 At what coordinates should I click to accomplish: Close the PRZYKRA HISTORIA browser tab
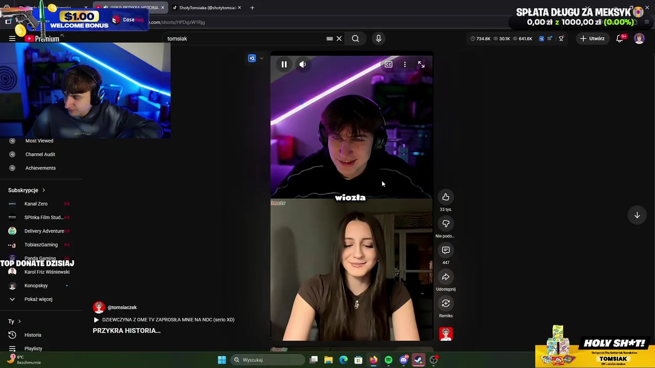click(x=163, y=8)
